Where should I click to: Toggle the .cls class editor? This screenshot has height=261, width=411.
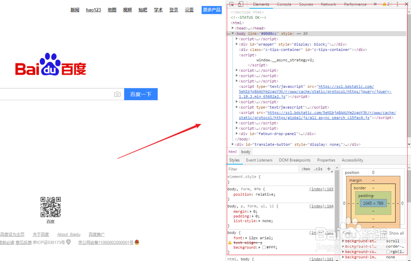318,169
